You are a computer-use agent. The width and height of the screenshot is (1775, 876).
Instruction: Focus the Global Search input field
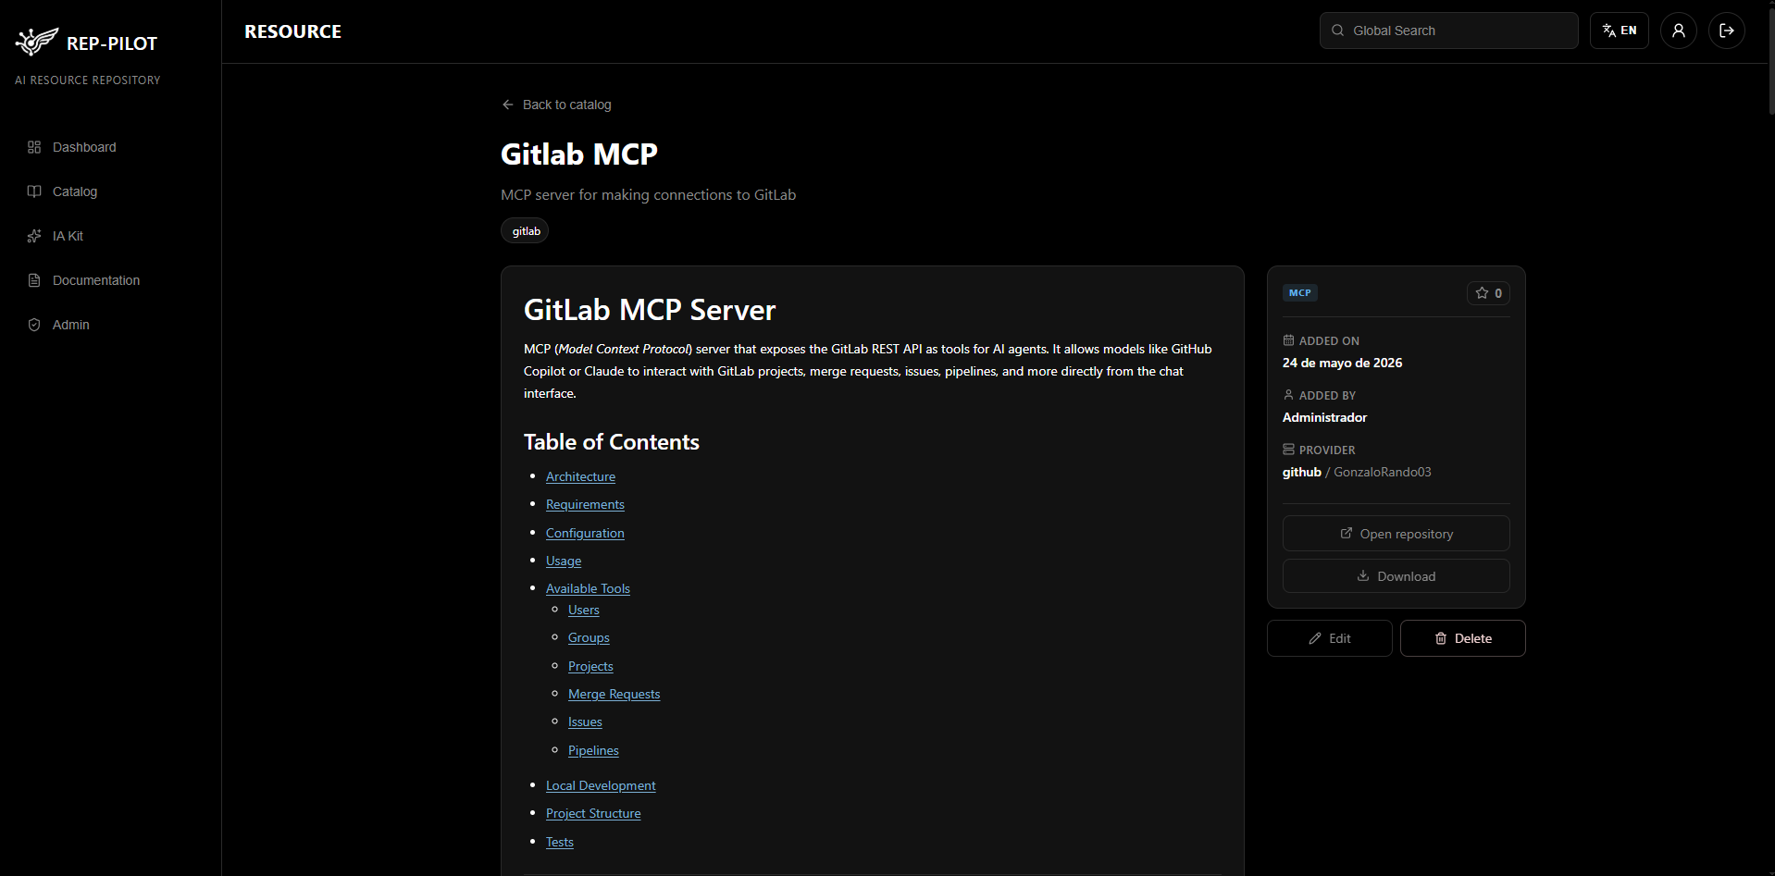click(x=1448, y=31)
